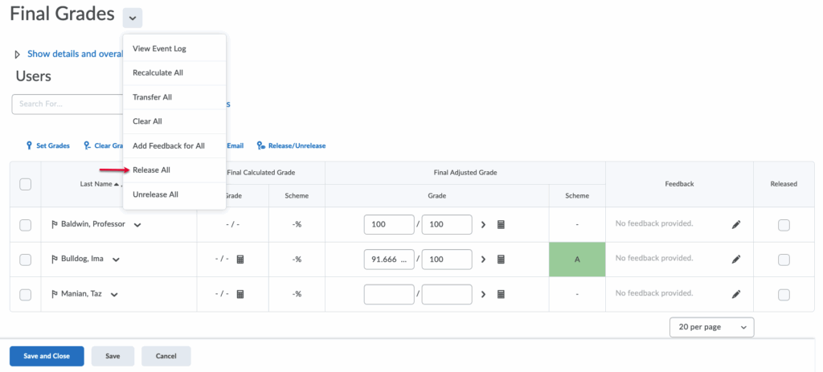823x372 pixels.
Task: Click the green A scheme color cell
Action: tap(576, 260)
